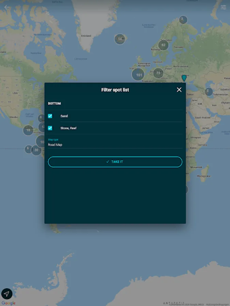Image resolution: width=230 pixels, height=306 pixels.
Task: Click the Stone, Reef label text
Action: click(x=68, y=128)
